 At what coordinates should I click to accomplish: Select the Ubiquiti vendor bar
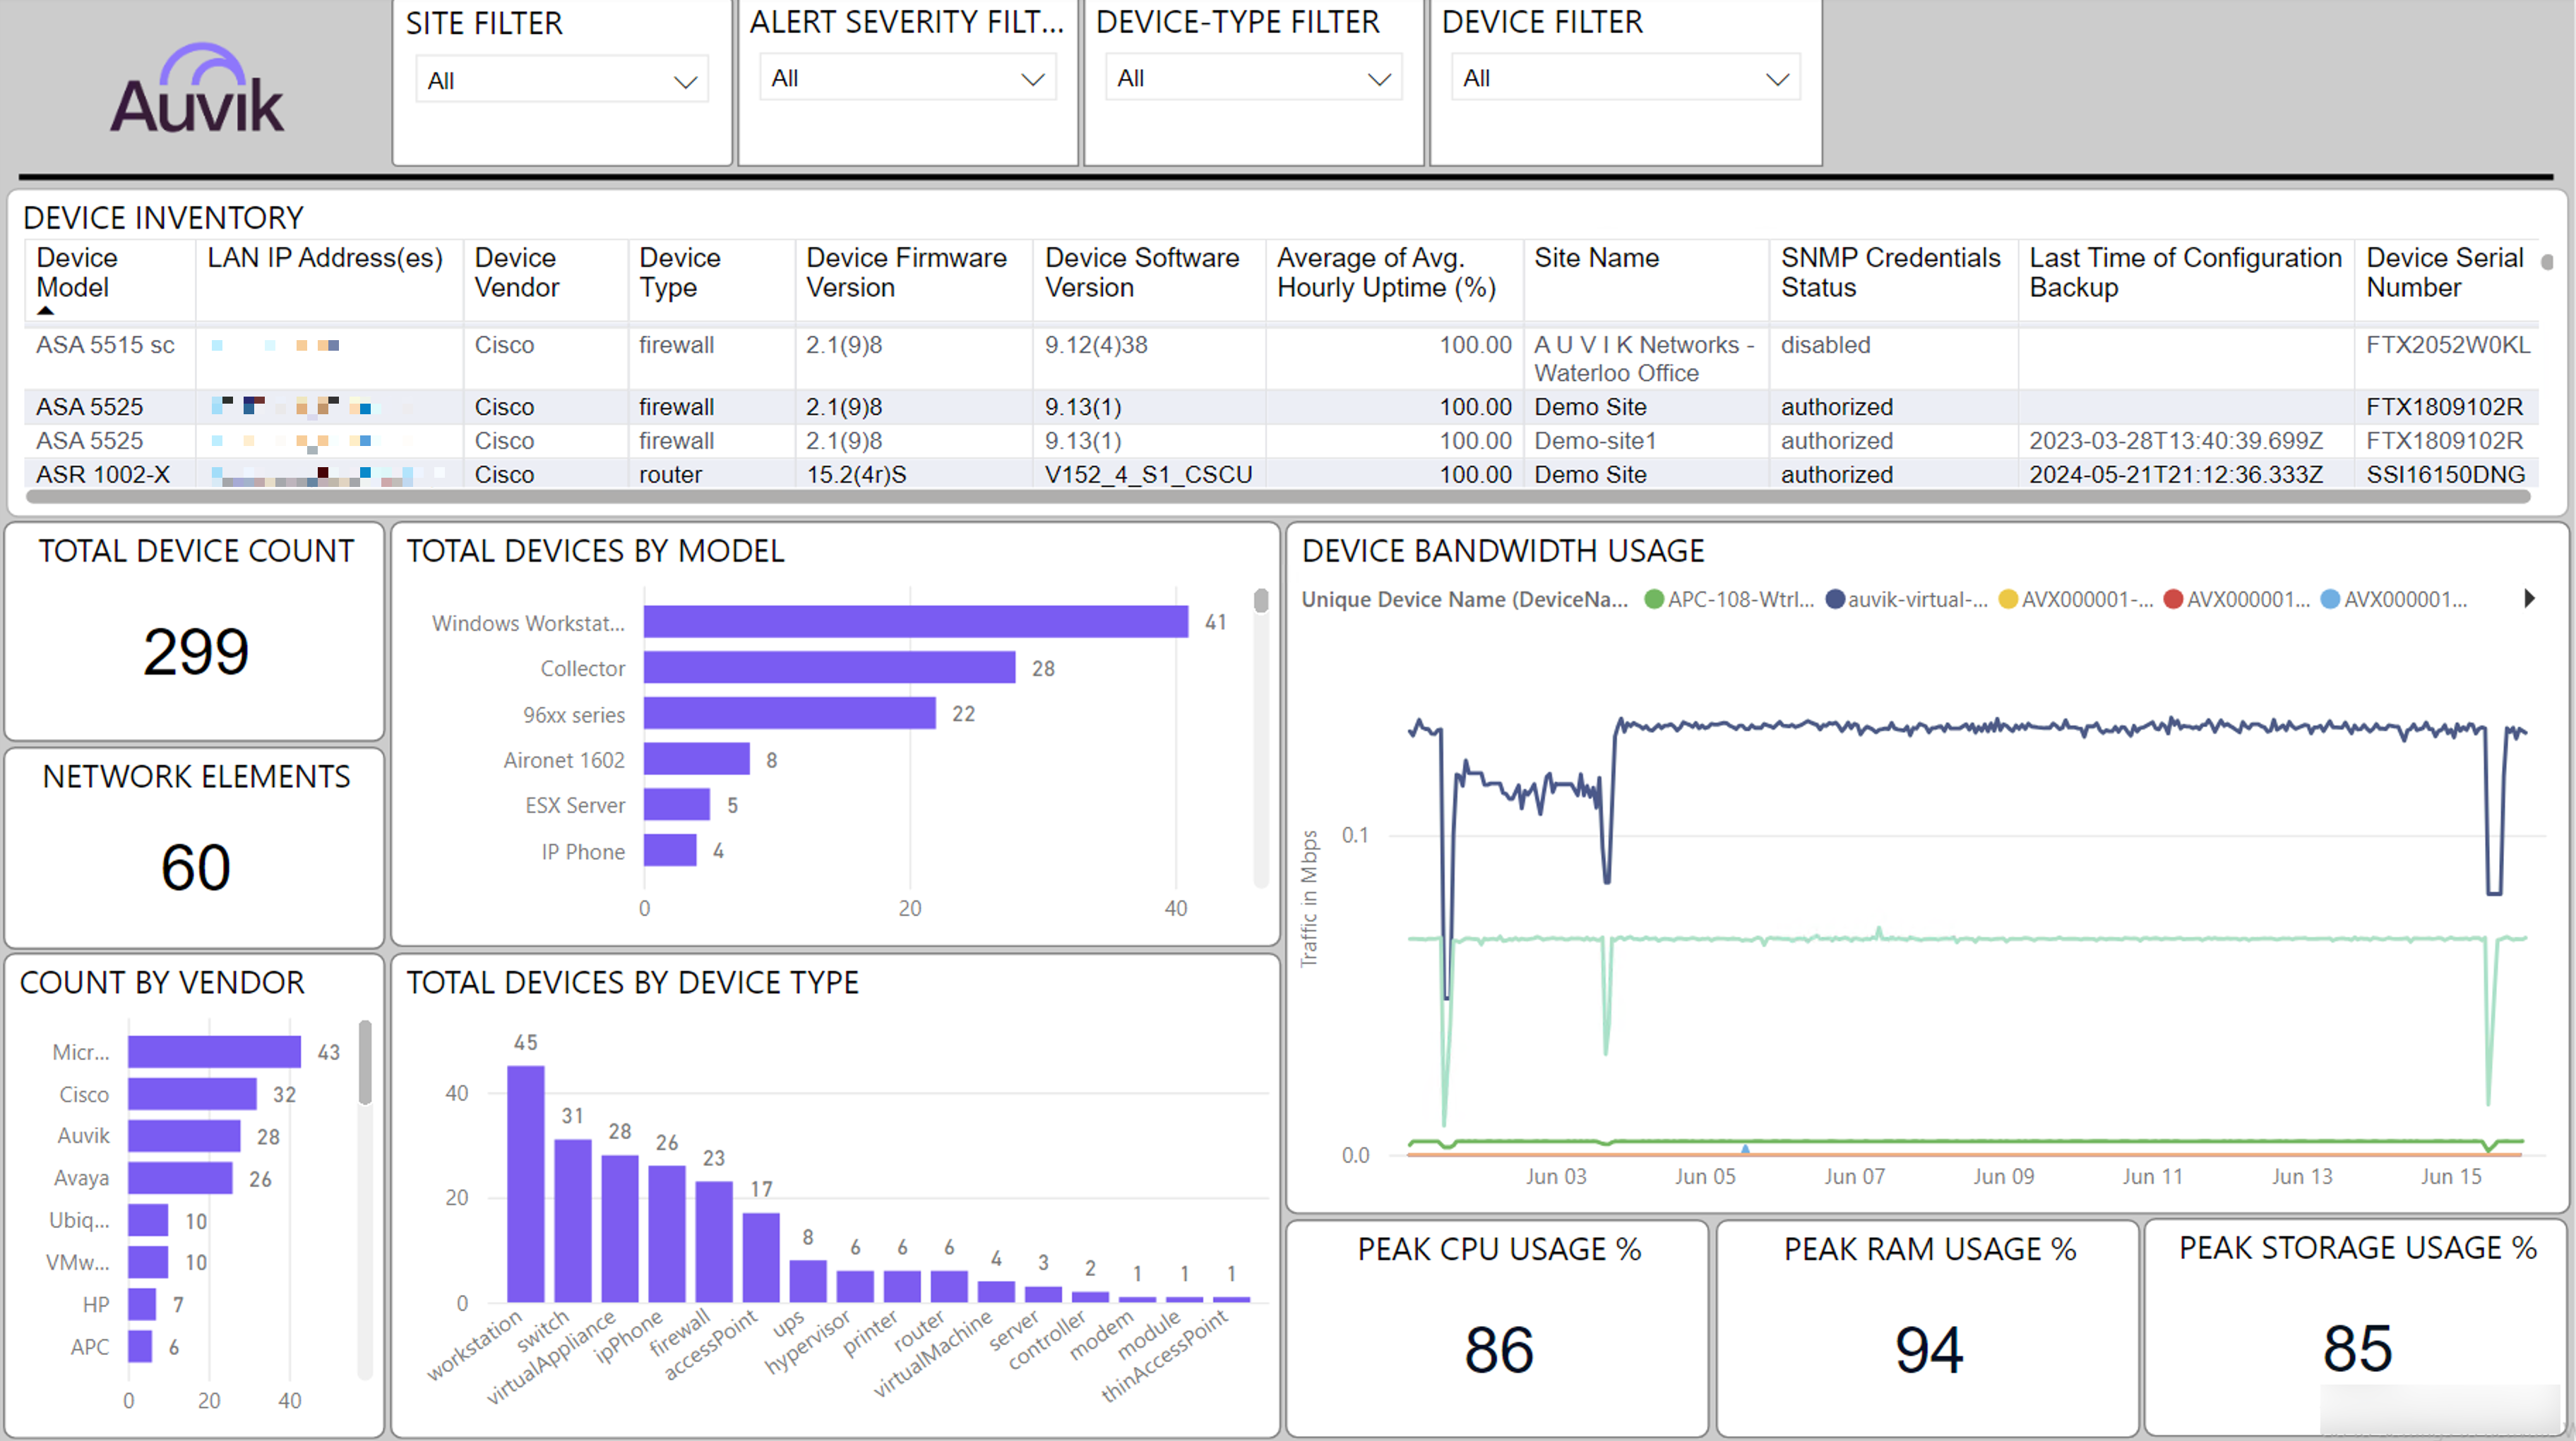pyautogui.click(x=148, y=1220)
